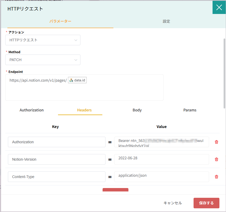Open the アクション dropdown
Image resolution: width=226 pixels, height=212 pixels.
click(43, 40)
